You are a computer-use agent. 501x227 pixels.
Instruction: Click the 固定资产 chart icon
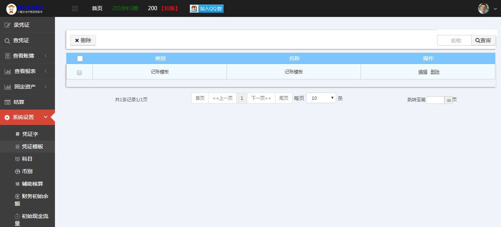coord(8,87)
